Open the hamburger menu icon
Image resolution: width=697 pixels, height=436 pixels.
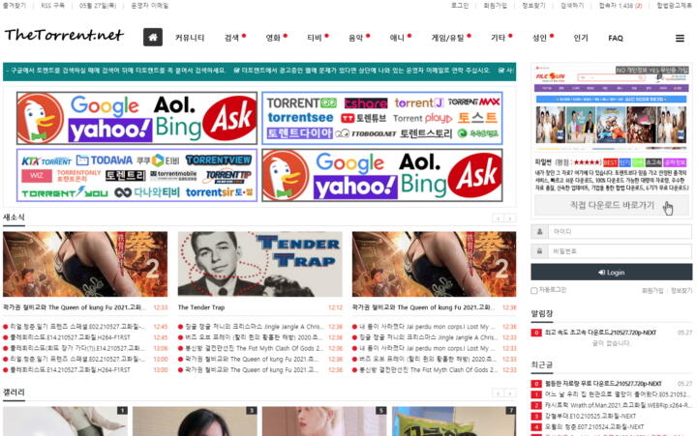point(680,38)
